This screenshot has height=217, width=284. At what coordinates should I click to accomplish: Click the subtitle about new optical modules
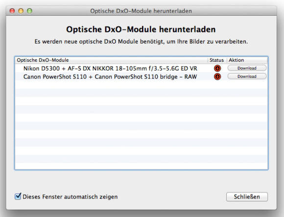pos(141,42)
